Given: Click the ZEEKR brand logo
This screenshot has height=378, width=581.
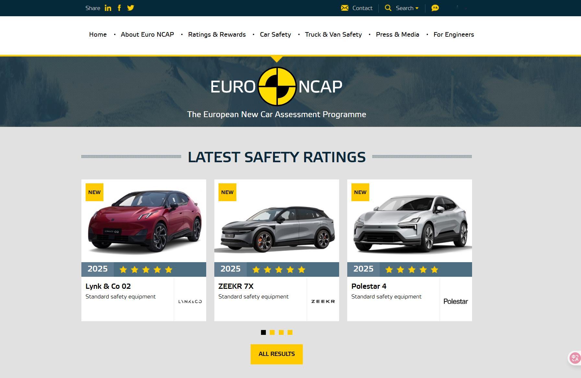Looking at the screenshot, I should (x=323, y=301).
